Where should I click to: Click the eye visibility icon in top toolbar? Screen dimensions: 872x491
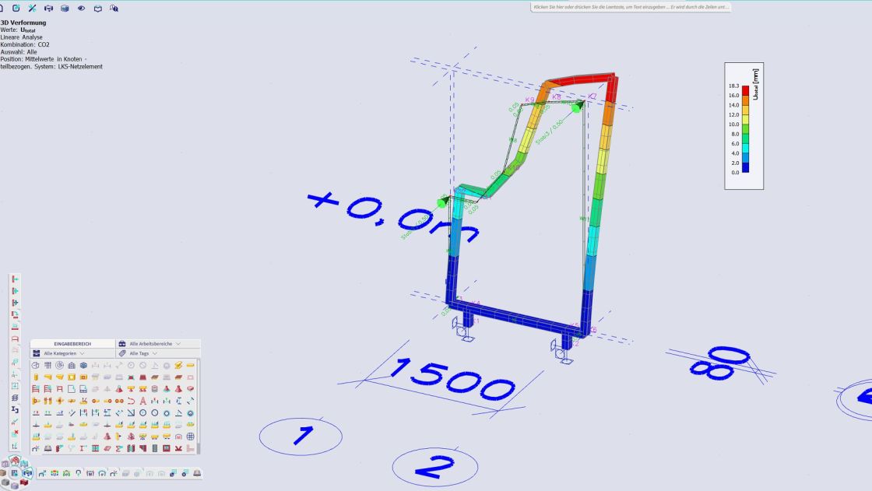pyautogui.click(x=81, y=8)
